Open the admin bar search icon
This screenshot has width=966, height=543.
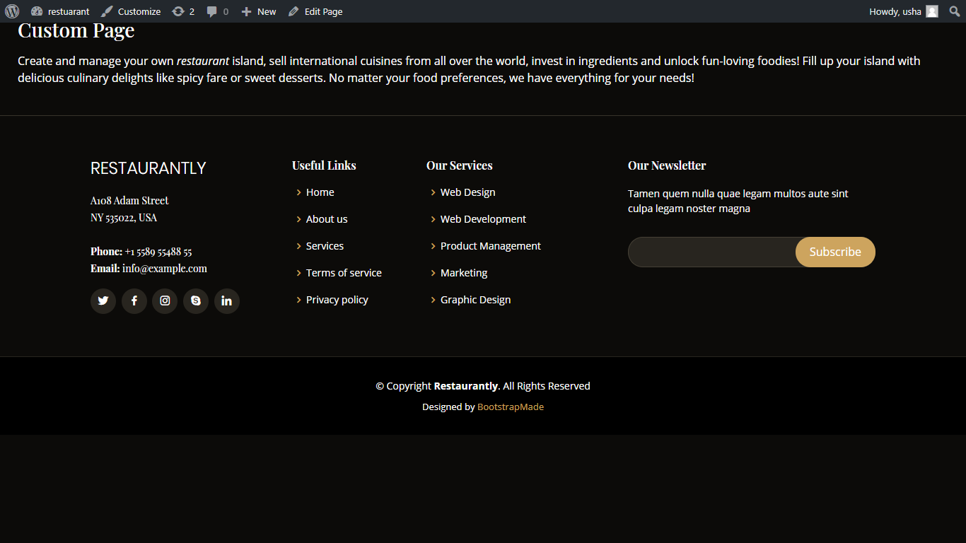(x=954, y=11)
